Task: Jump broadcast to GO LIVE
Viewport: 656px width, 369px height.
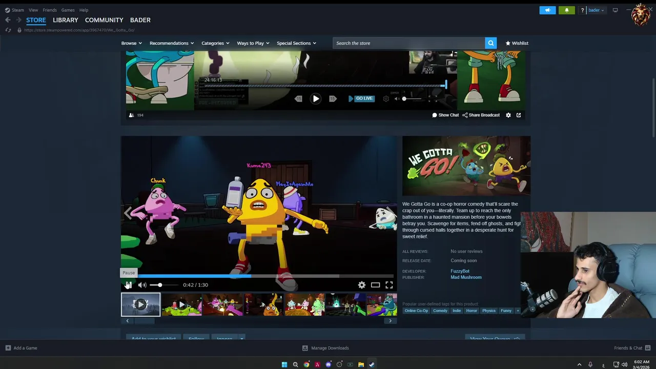Action: [x=361, y=98]
